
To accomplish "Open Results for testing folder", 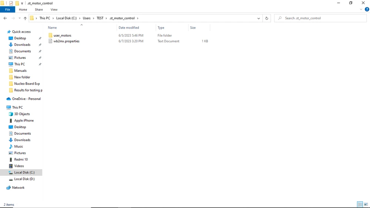I will point(28,90).
